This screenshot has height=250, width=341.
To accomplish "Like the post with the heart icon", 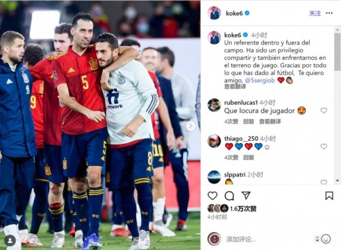I will click(x=213, y=195).
